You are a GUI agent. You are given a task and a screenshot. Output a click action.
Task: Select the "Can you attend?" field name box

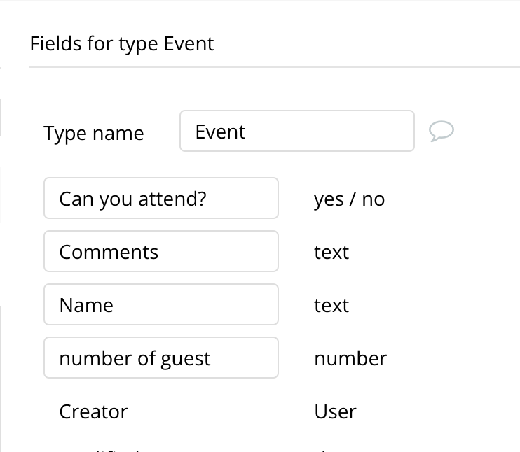(x=161, y=199)
